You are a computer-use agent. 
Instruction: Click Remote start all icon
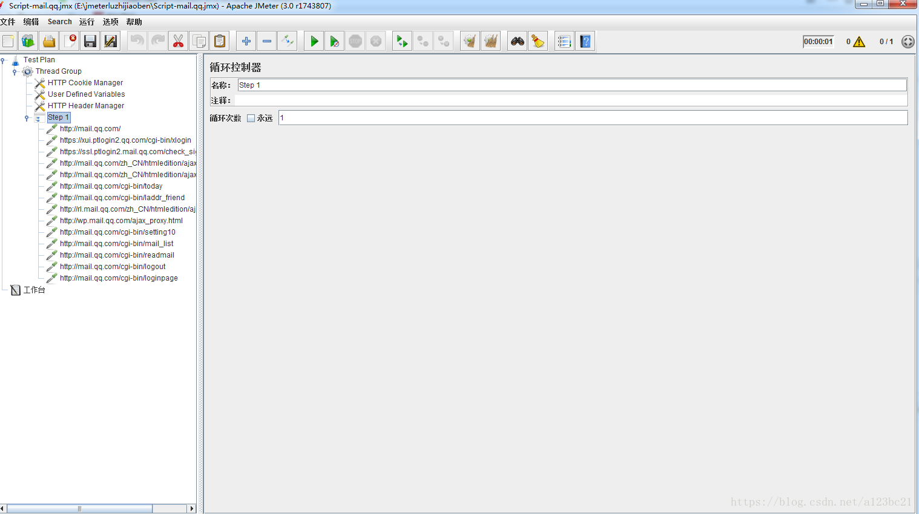403,41
